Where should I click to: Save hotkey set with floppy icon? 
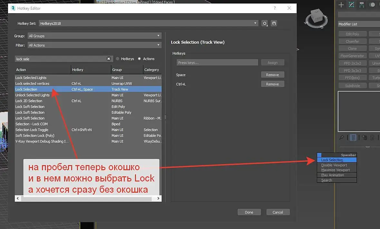[274, 23]
